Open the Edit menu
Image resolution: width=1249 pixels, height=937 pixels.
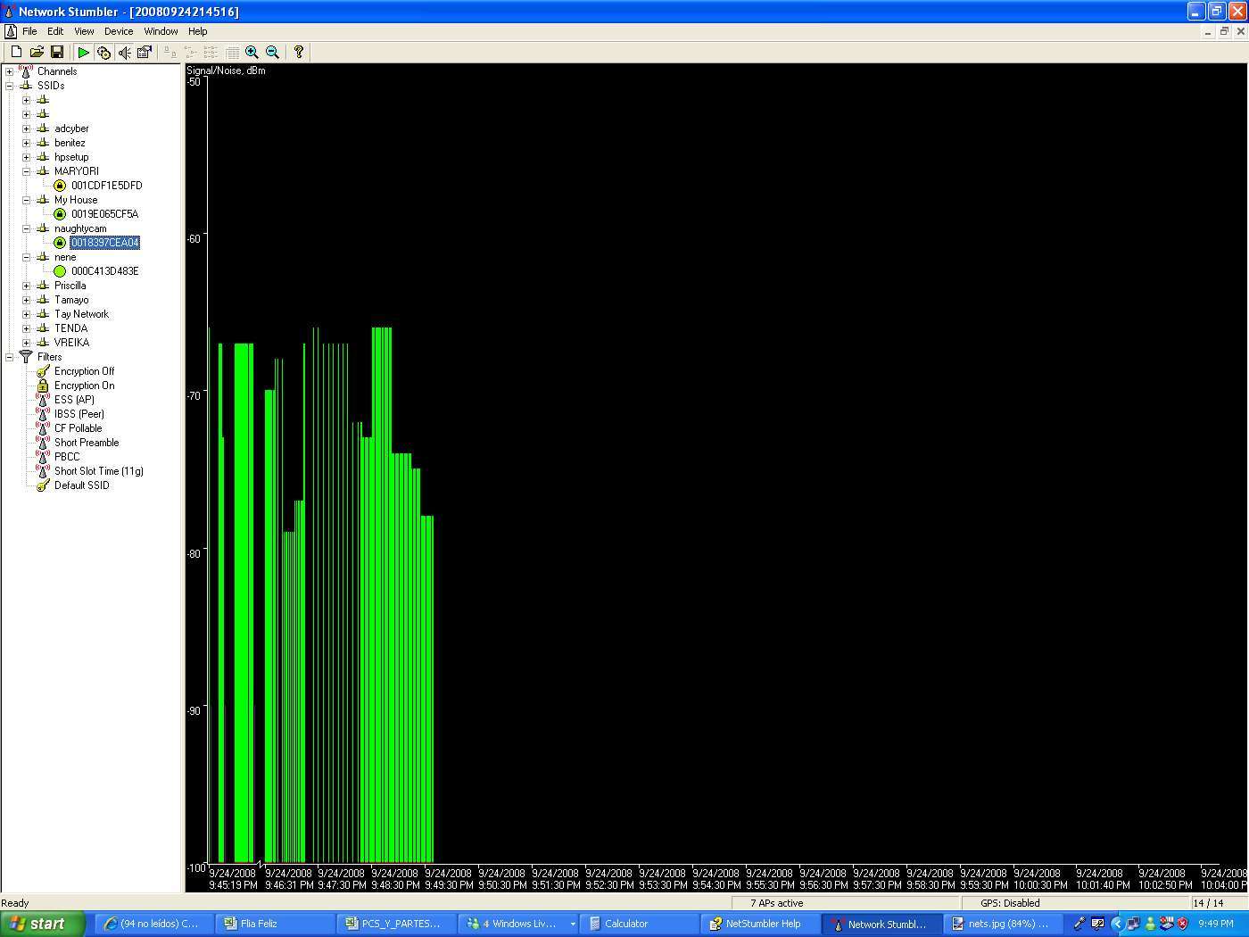tap(55, 31)
